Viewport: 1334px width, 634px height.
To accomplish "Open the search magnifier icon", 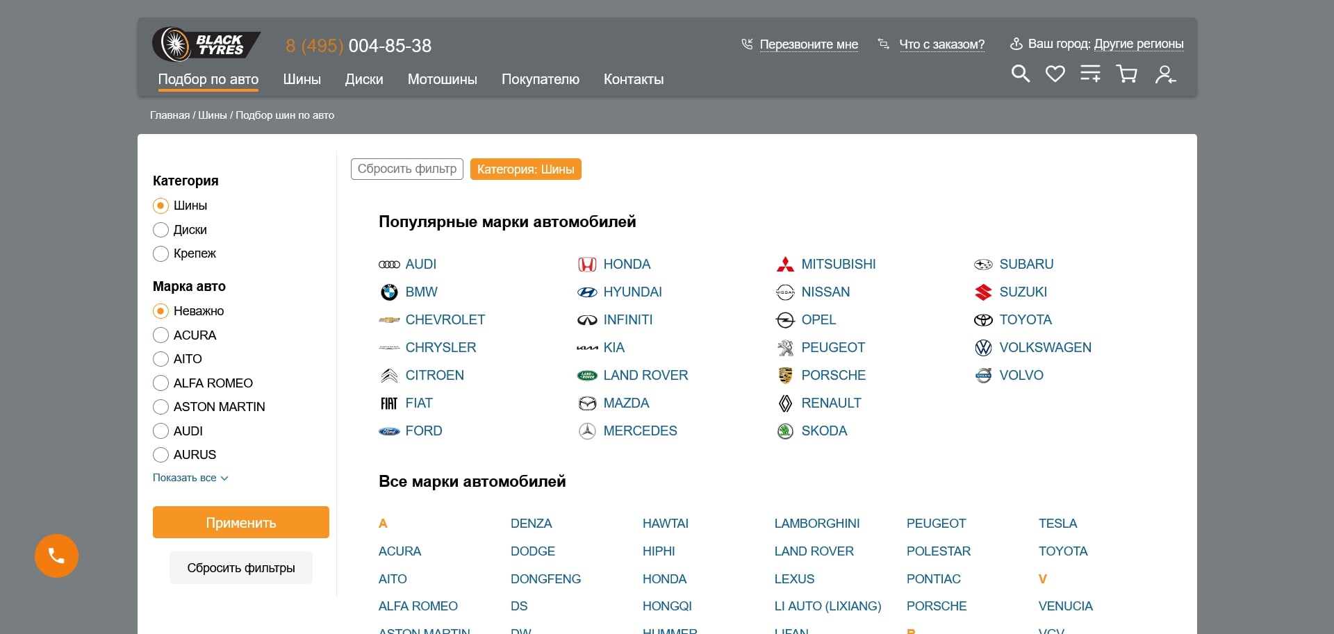I will [1020, 74].
